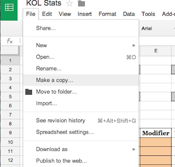This screenshot has width=175, height=167.
Task: Select Rename... menu entry
Action: click(x=81, y=69)
